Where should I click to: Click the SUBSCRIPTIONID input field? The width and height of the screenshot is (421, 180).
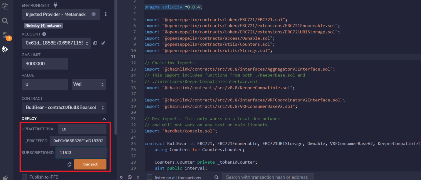(81, 153)
